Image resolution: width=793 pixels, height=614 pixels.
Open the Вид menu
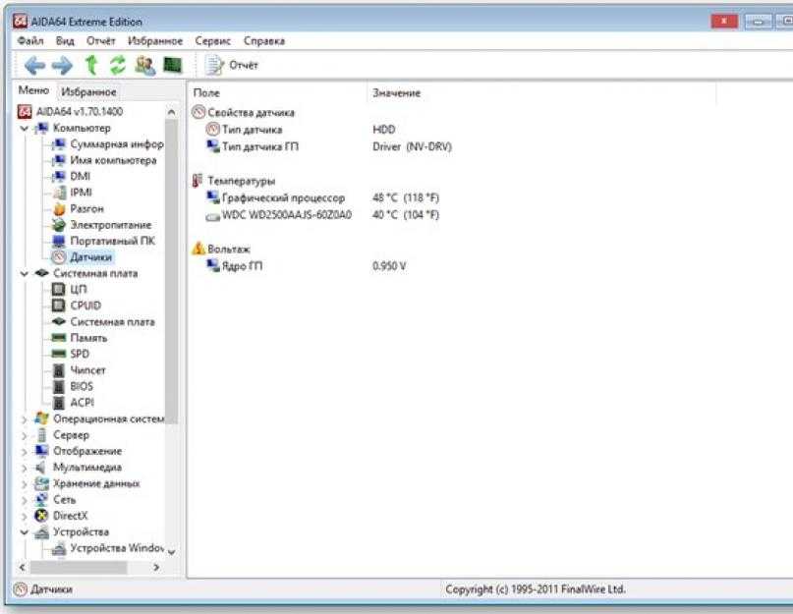pos(65,41)
